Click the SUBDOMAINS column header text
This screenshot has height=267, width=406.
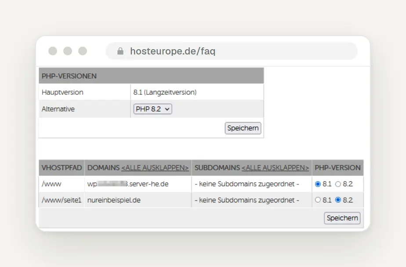pyautogui.click(x=217, y=168)
